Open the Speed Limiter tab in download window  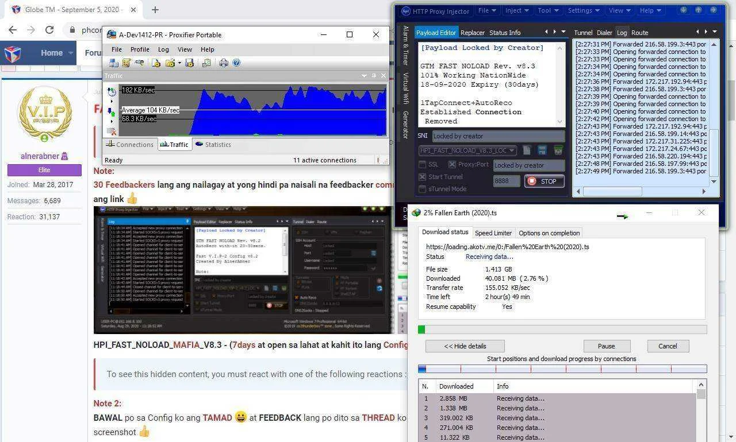493,233
